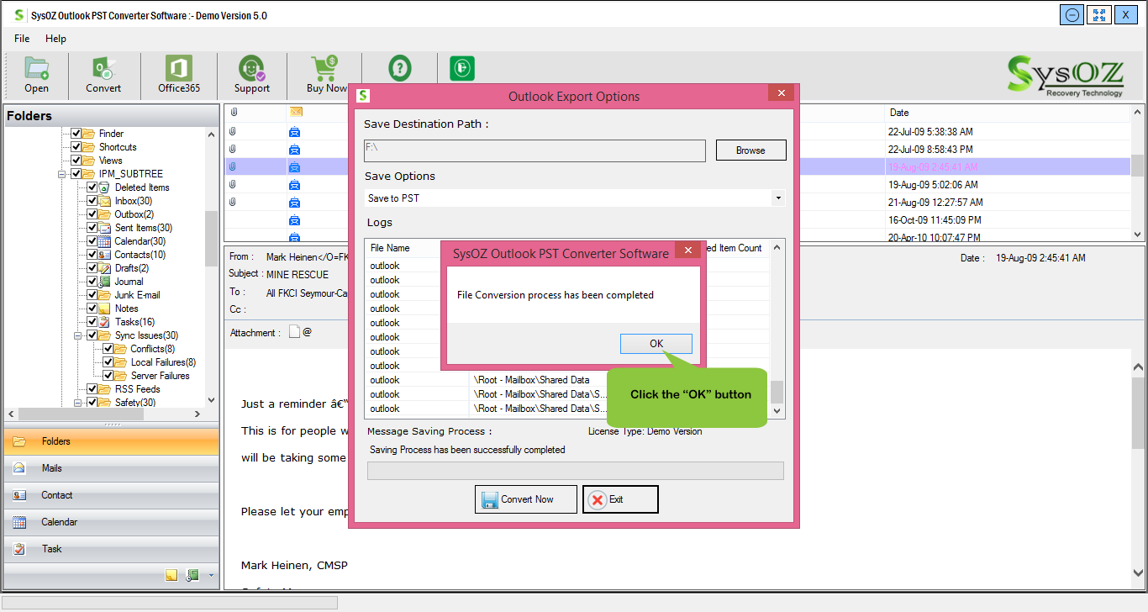Click the Tasks(16) clipboard icon in the tree
This screenshot has height=612, width=1148.
tap(105, 322)
